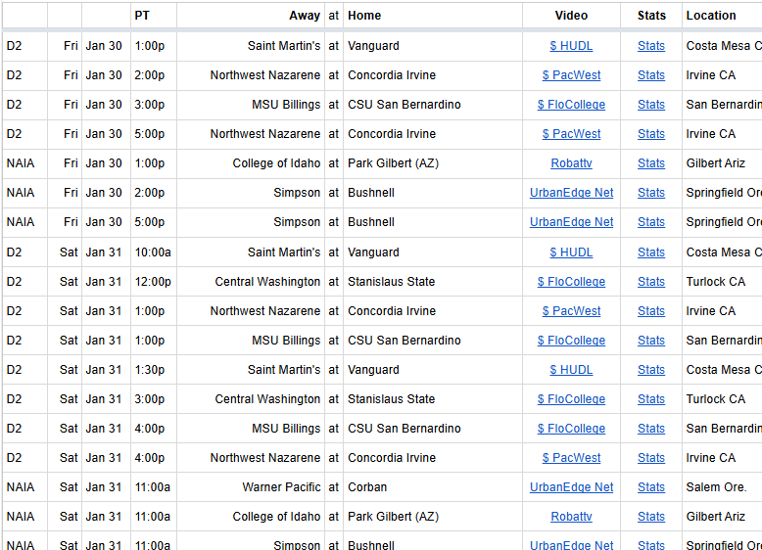View Stats for Saturday 4:00p Northwest Nazarene game

[x=651, y=458]
